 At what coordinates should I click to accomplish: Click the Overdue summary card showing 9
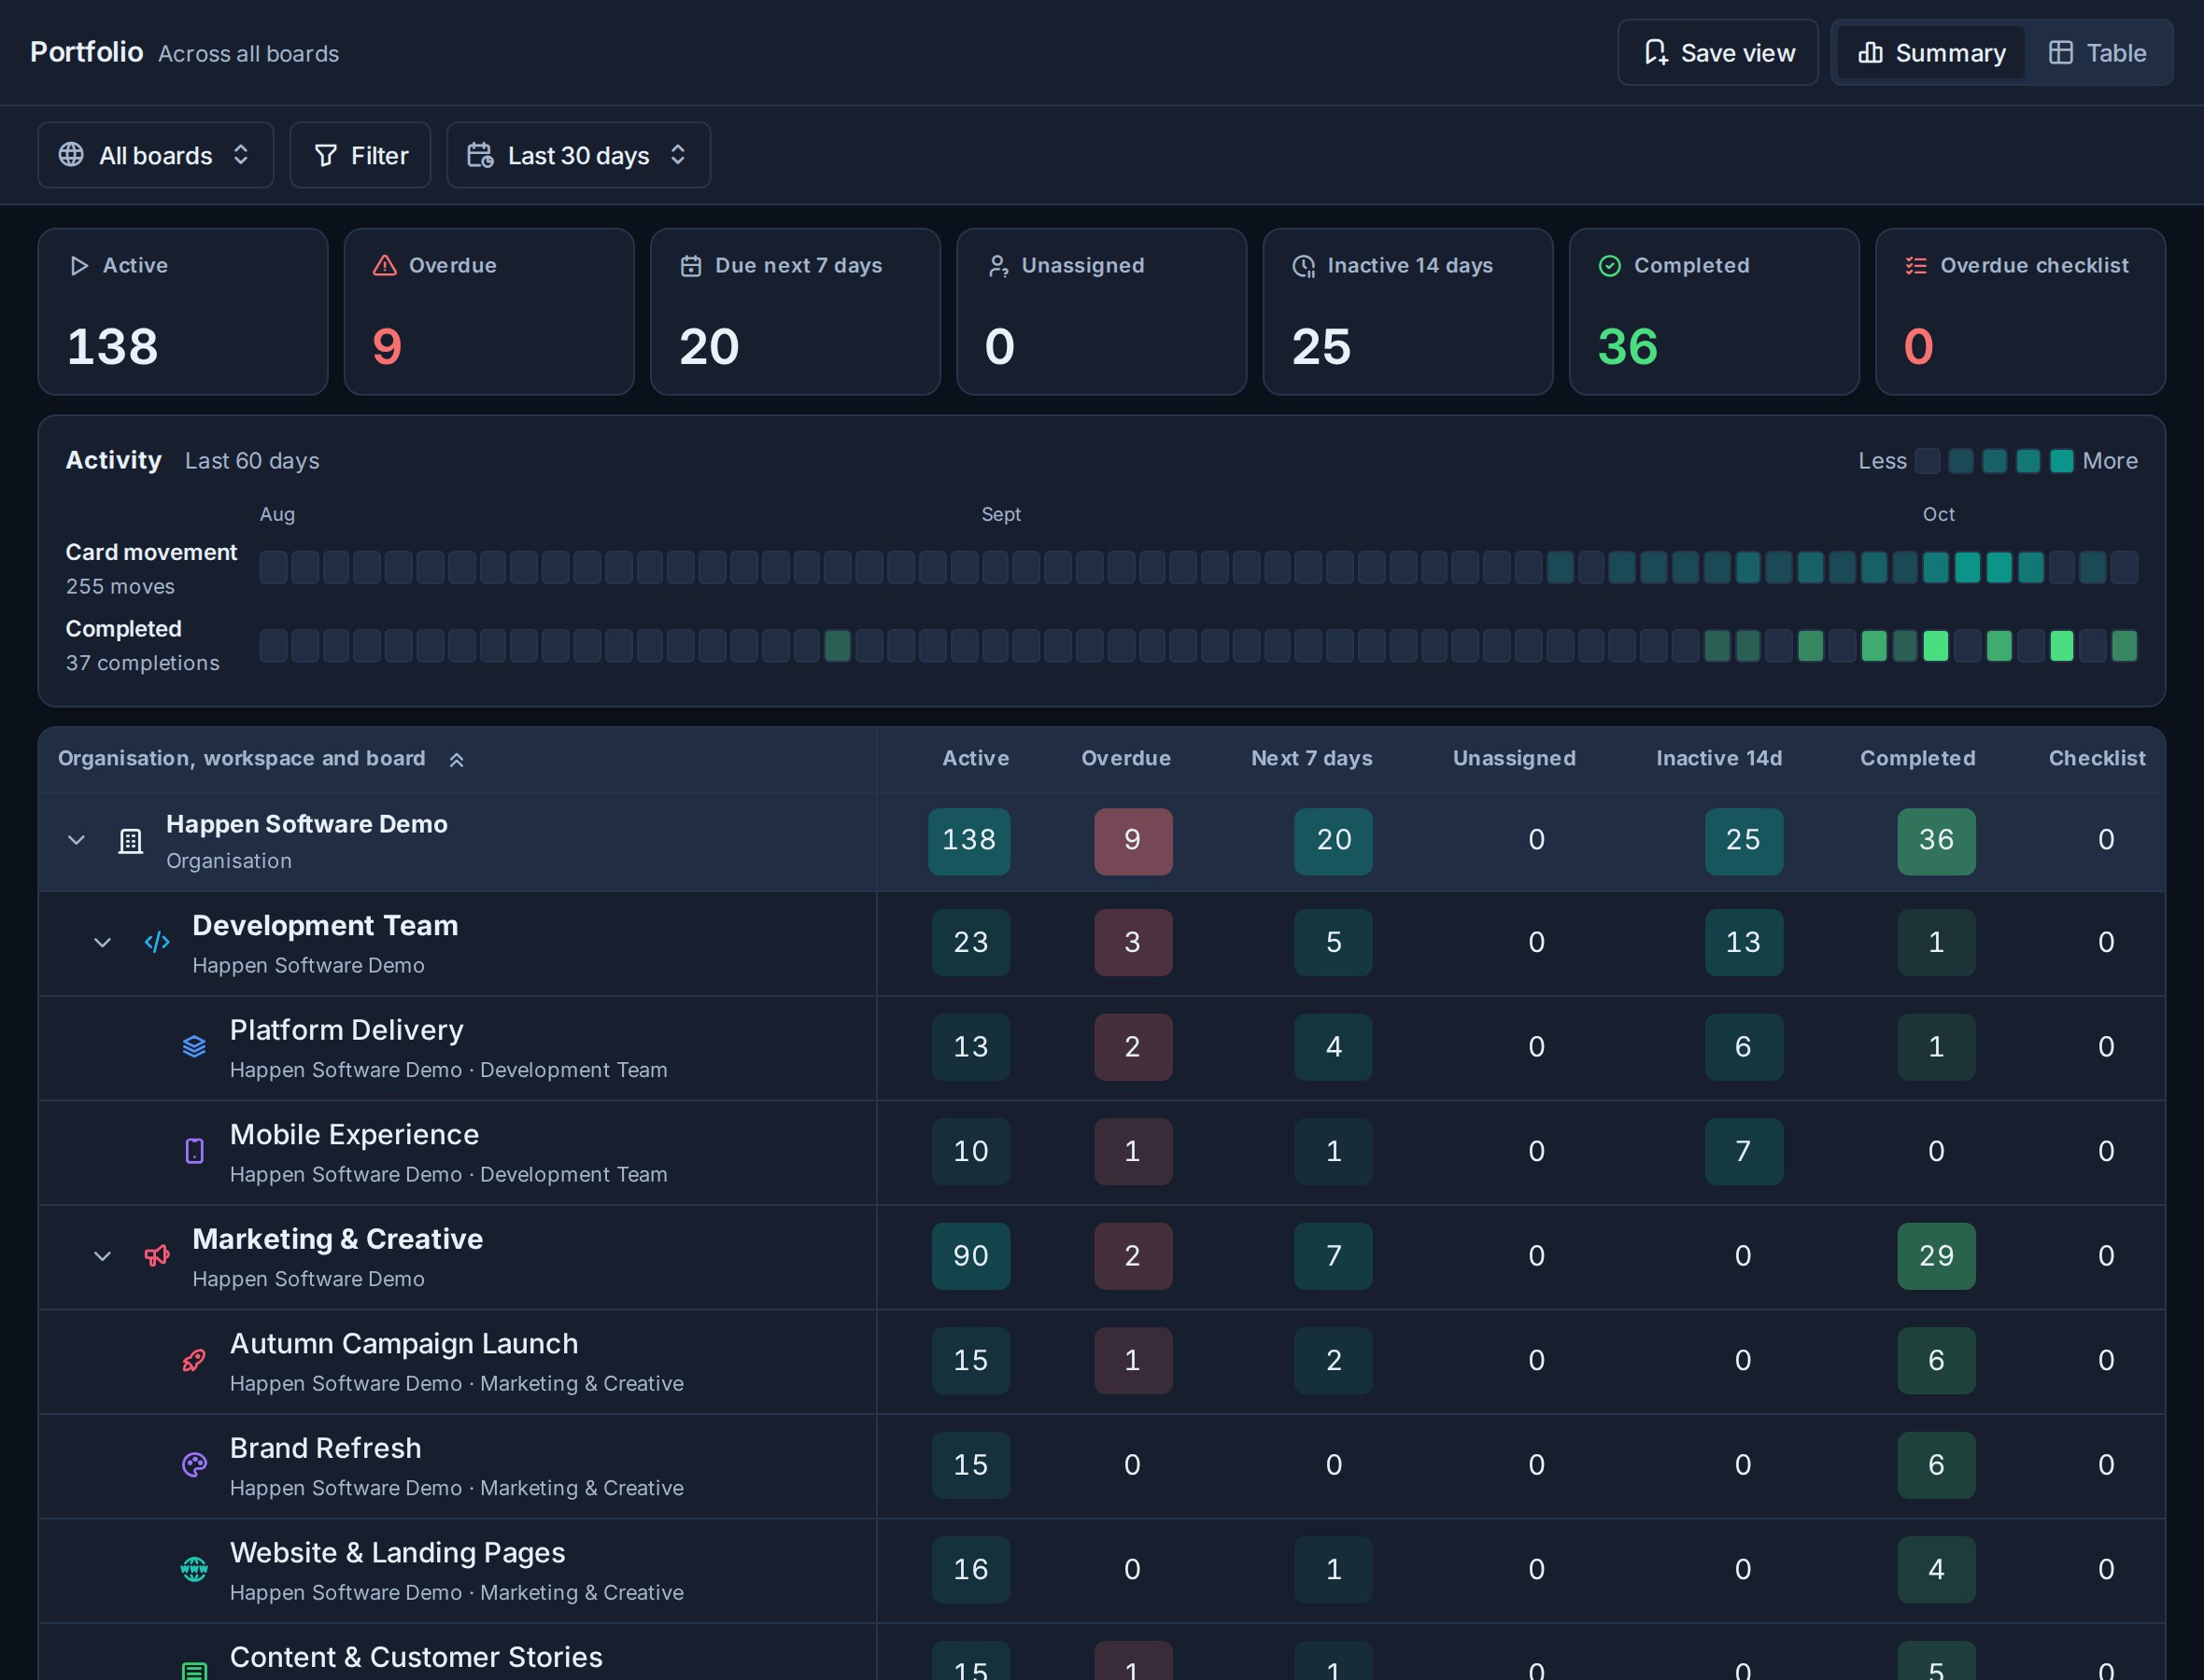(489, 312)
